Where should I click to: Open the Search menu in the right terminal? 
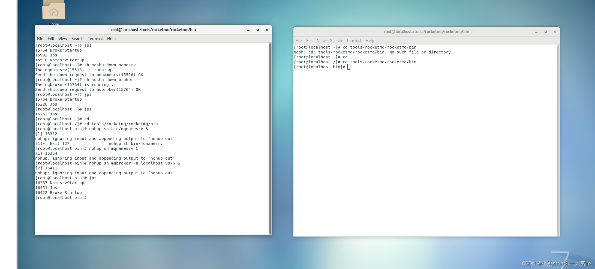click(x=336, y=40)
